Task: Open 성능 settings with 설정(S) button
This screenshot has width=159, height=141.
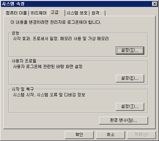Action: point(130,51)
